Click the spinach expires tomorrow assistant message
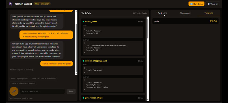The height and width of the screenshot is (103, 228). coord(37,21)
